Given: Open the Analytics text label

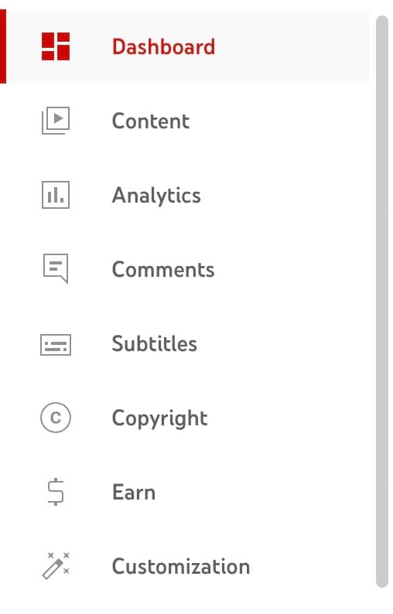Looking at the screenshot, I should [156, 196].
